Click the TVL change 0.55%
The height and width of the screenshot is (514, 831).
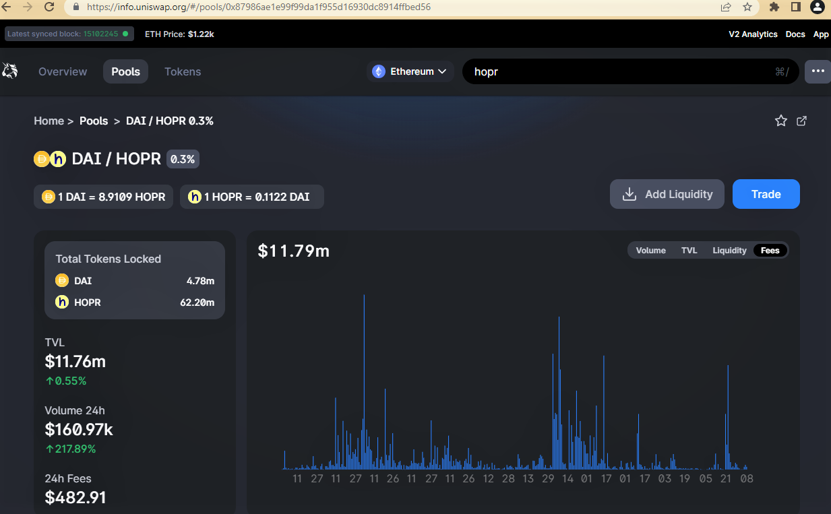tap(66, 381)
